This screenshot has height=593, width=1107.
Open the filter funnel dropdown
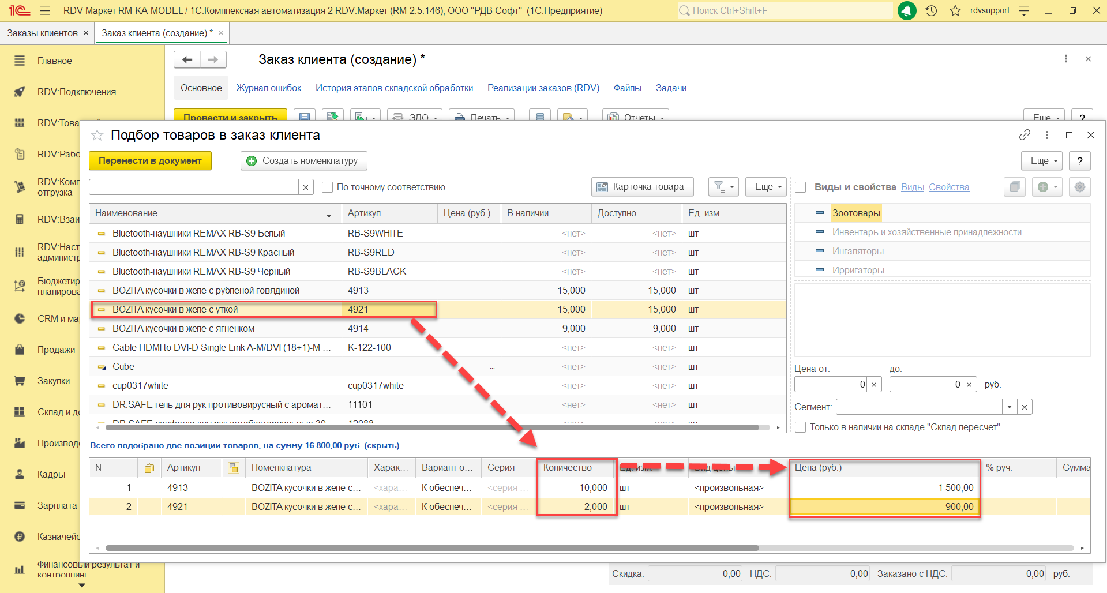tap(723, 187)
